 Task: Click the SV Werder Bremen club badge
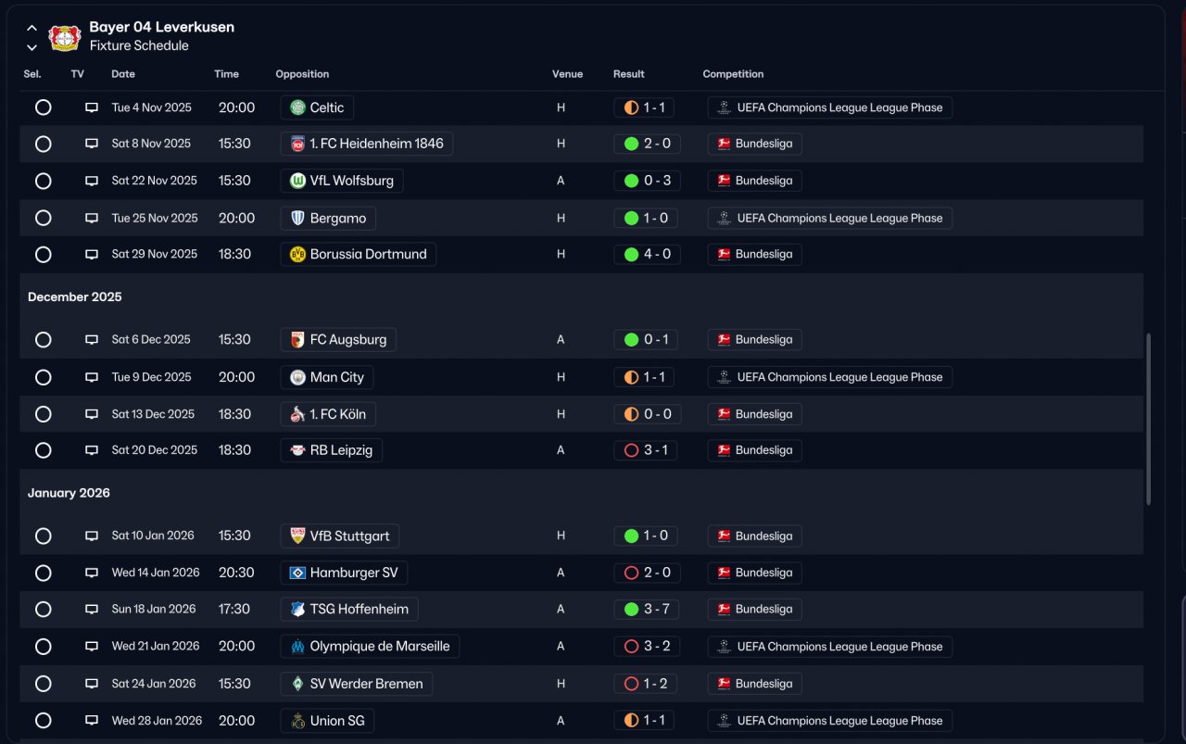tap(297, 684)
